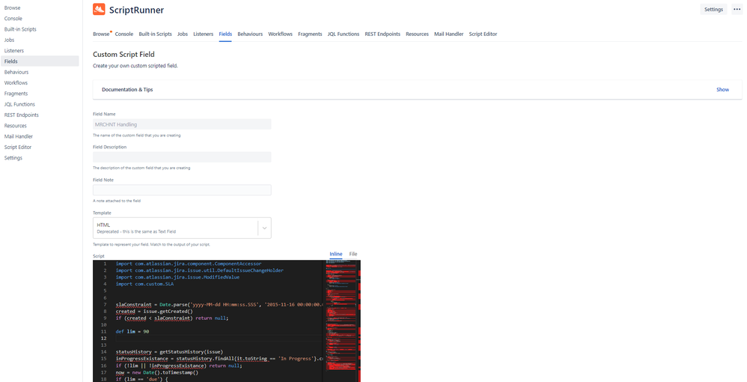
Task: Open JQL Functions in the left sidebar
Action: [x=19, y=104]
